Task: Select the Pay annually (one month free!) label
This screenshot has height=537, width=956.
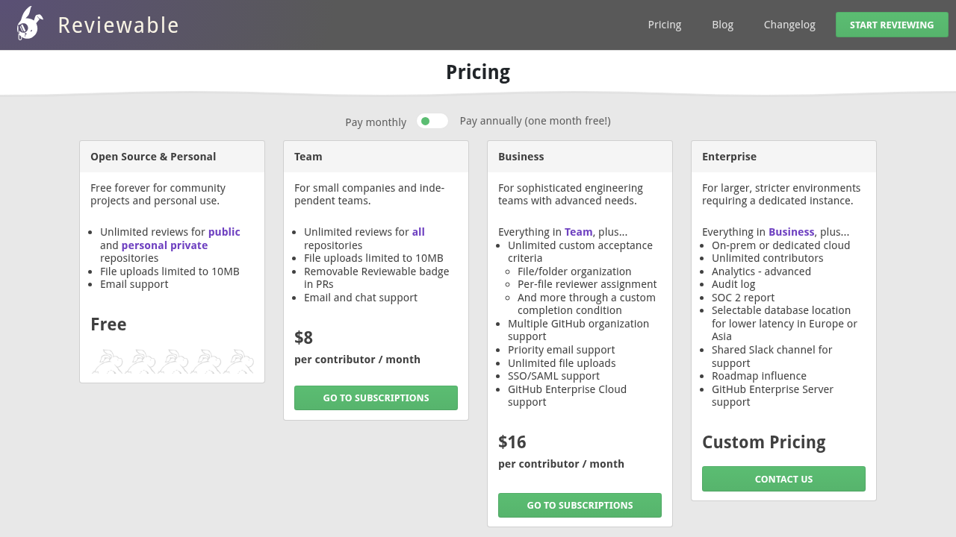Action: pyautogui.click(x=536, y=121)
